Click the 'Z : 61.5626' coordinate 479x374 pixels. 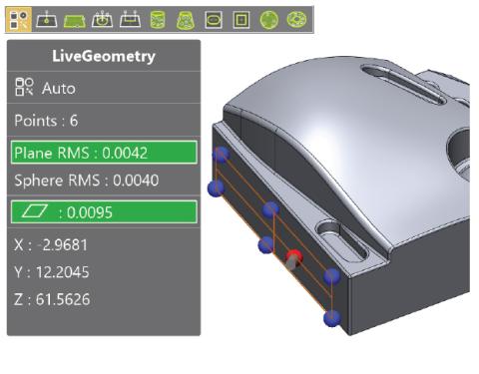[x=52, y=299]
